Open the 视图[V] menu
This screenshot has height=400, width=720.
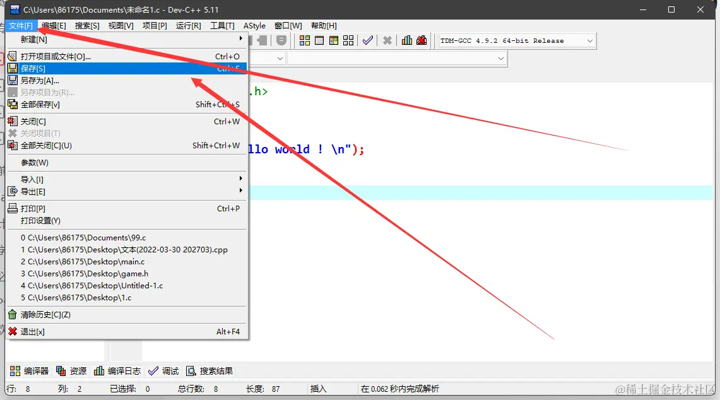[x=121, y=26]
